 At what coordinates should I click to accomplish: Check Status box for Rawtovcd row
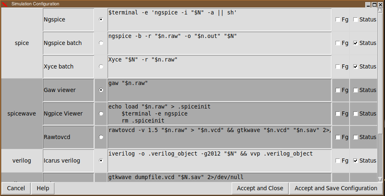pyautogui.click(x=355, y=137)
